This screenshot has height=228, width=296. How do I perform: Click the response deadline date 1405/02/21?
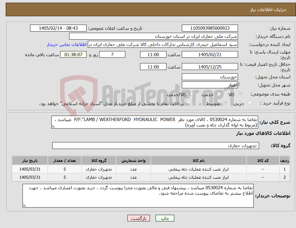tap(210, 55)
